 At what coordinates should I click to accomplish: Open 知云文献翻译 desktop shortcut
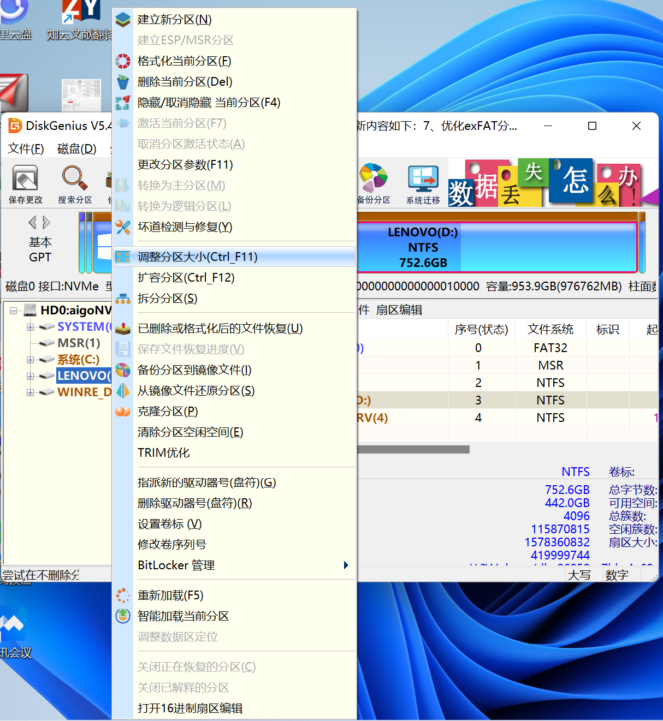tap(80, 22)
